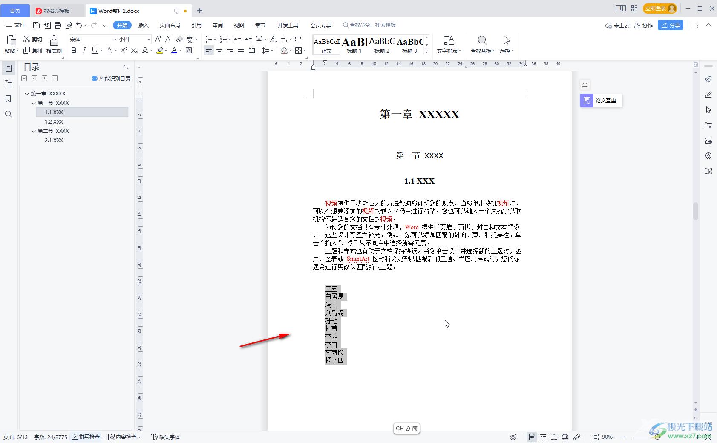Switch to Web layout view icon

pos(565,437)
